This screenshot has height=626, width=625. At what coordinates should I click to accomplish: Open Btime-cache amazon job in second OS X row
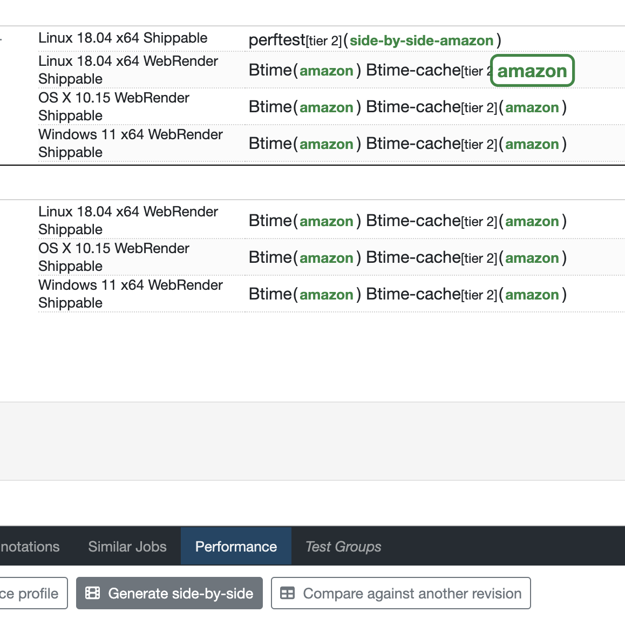(x=532, y=258)
